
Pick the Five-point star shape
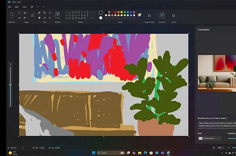click(x=82, y=18)
